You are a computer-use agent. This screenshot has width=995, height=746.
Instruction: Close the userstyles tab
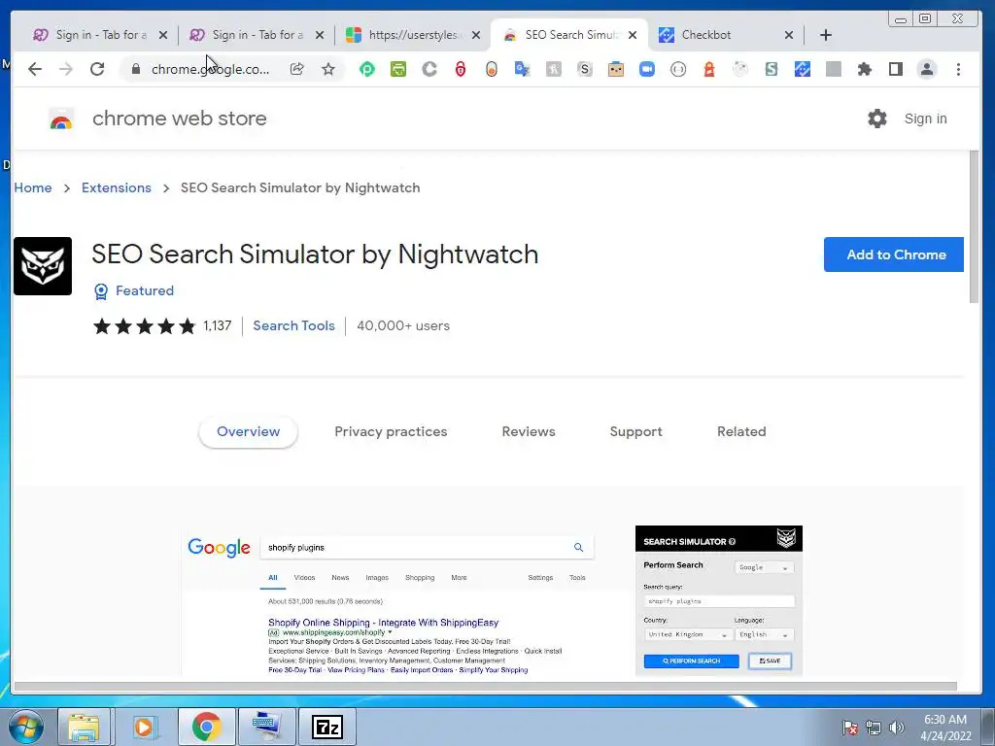(x=476, y=35)
